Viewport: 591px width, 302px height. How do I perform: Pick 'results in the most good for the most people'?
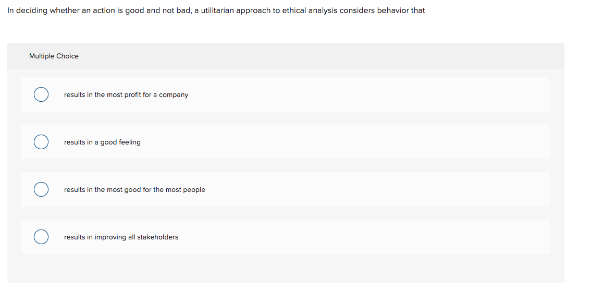tap(134, 189)
